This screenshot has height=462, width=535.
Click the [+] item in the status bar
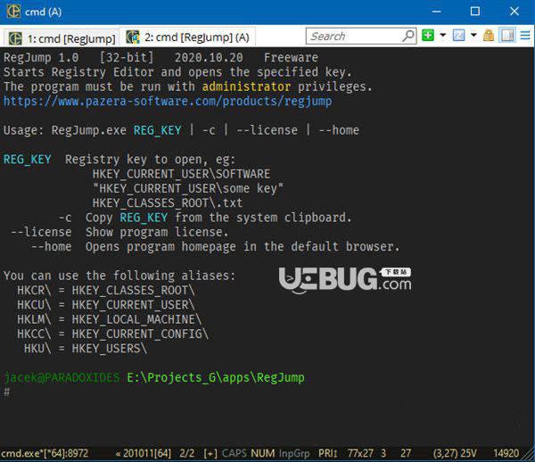point(210,453)
